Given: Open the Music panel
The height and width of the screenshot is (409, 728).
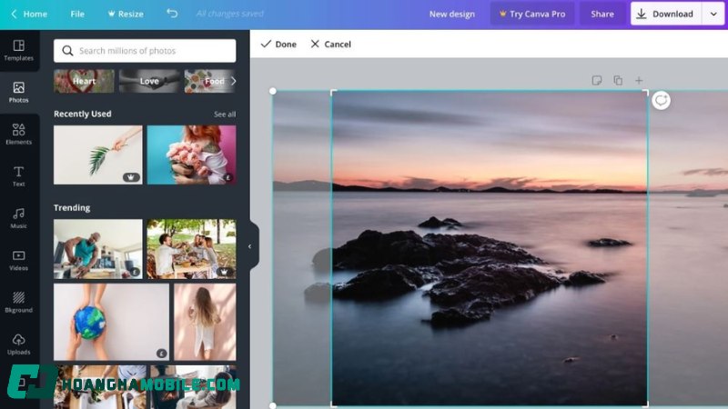Looking at the screenshot, I should pos(18,218).
